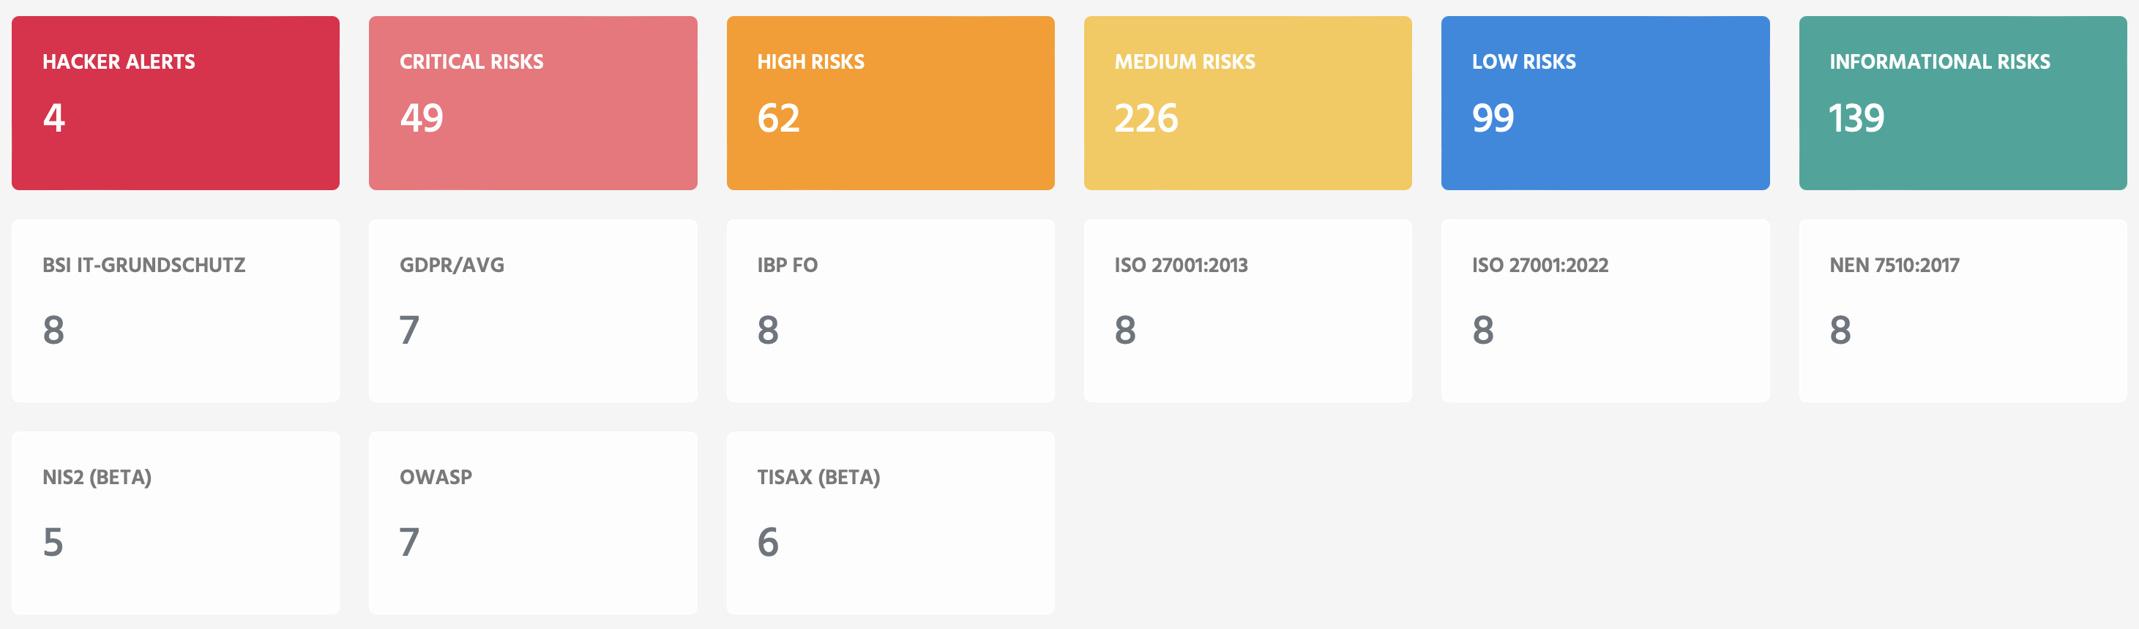Open the Informational Risks card

pos(1963,103)
